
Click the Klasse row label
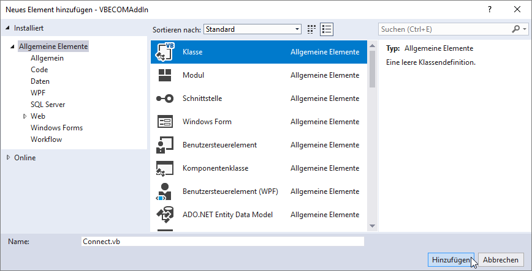coord(192,52)
